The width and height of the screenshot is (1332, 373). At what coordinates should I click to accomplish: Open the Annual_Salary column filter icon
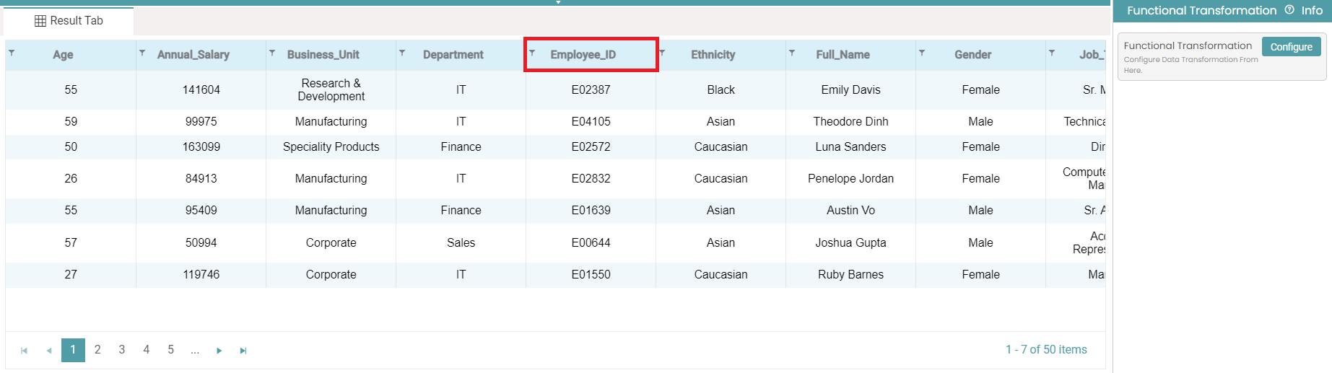[142, 53]
